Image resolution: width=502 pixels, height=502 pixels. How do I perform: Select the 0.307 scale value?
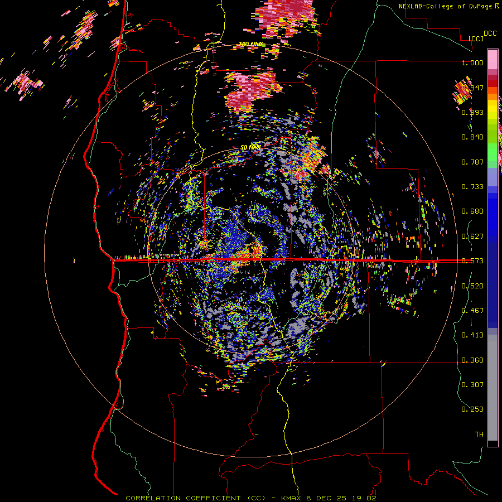(472, 384)
